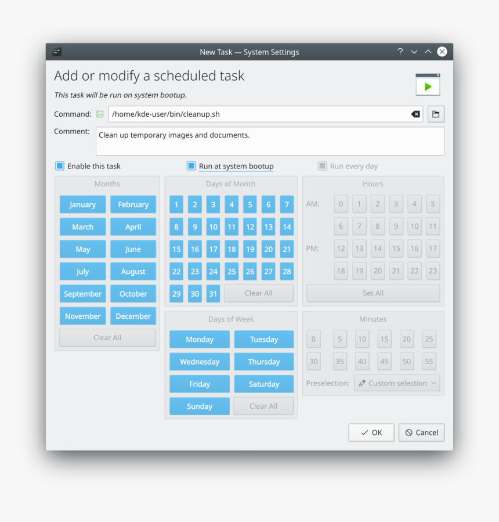The image size is (499, 522).
Task: Toggle day 1 of the month
Action: (x=176, y=204)
